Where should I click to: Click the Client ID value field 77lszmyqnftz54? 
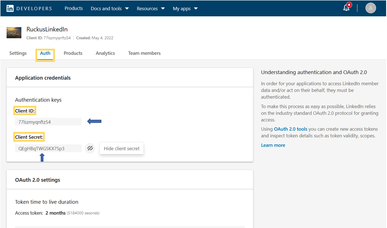tap(48, 122)
